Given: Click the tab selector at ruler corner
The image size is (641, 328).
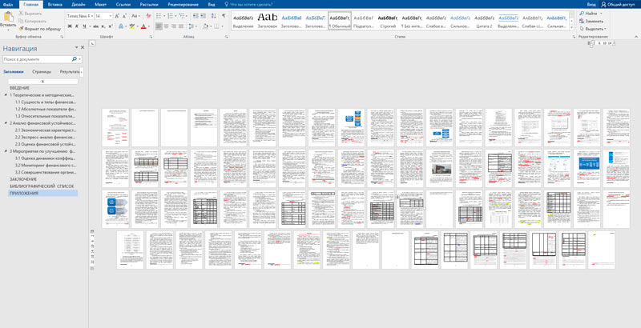Looking at the screenshot, I should 92,43.
